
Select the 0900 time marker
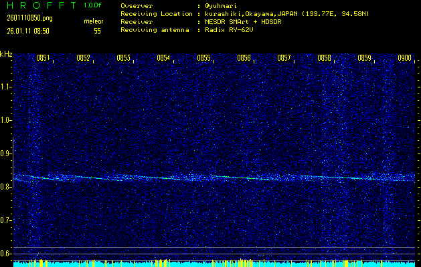coord(404,58)
